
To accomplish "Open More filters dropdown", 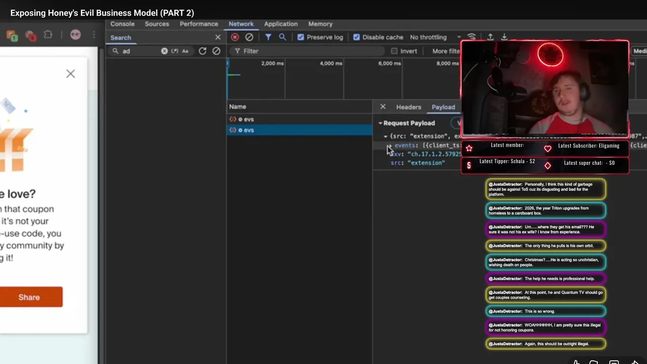I will (x=446, y=51).
